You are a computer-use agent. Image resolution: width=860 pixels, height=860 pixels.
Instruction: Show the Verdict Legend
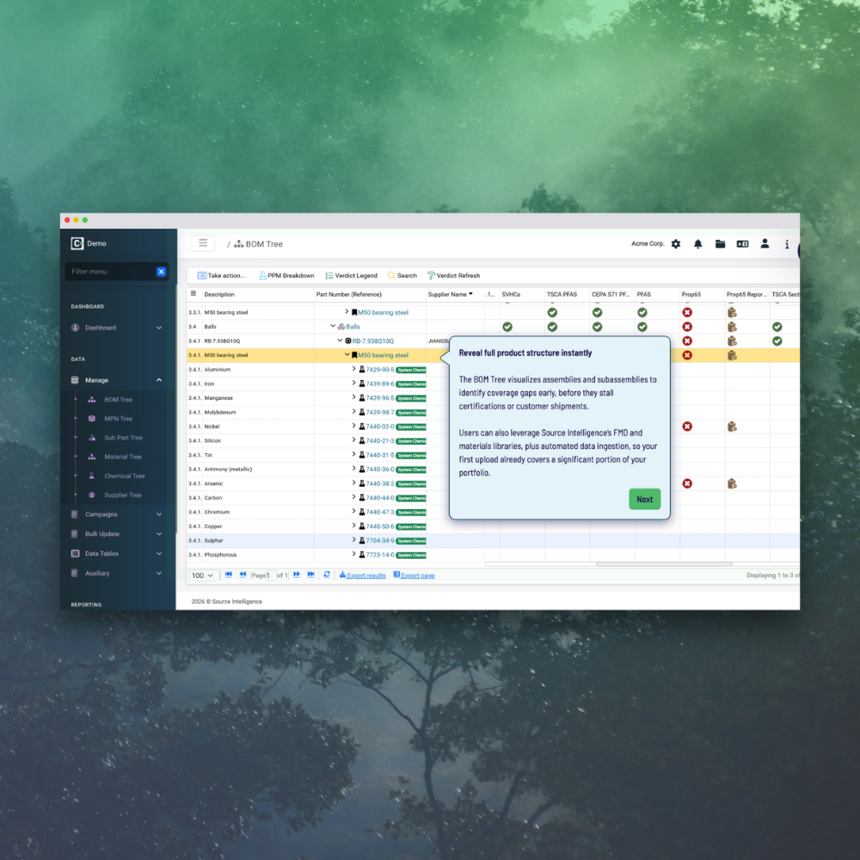[351, 275]
